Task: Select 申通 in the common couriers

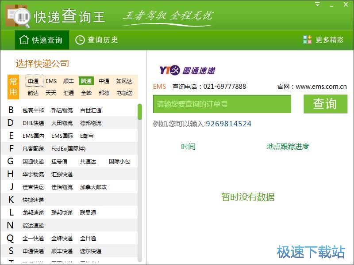Action: click(34, 81)
